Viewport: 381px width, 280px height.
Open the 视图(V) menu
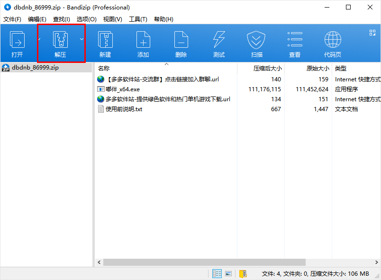tap(112, 19)
